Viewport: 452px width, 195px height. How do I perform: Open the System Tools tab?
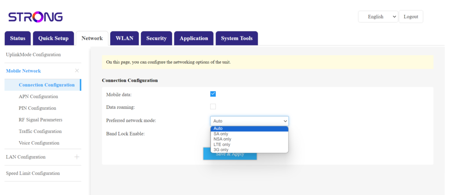237,38
